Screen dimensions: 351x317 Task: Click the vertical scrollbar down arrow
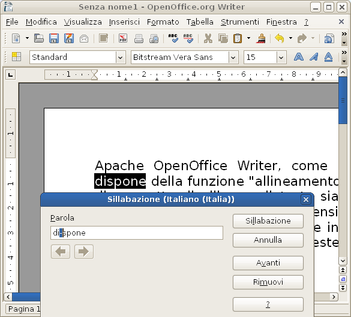343,261
